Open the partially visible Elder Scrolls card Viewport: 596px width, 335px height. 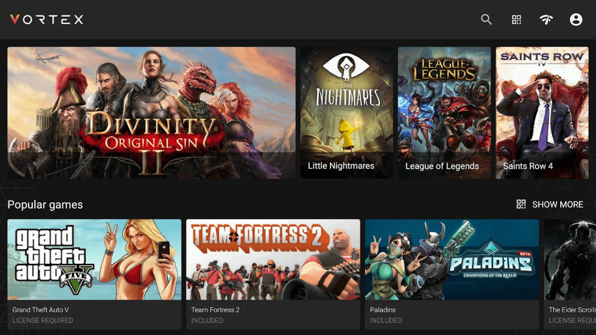pyautogui.click(x=570, y=274)
